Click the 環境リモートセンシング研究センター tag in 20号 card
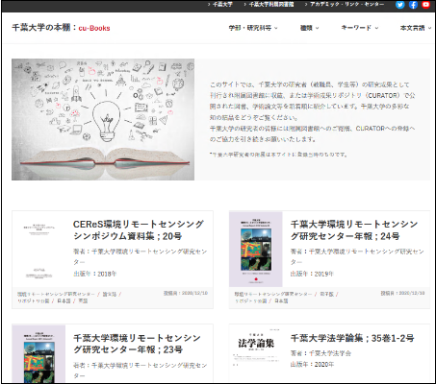 click(x=56, y=294)
